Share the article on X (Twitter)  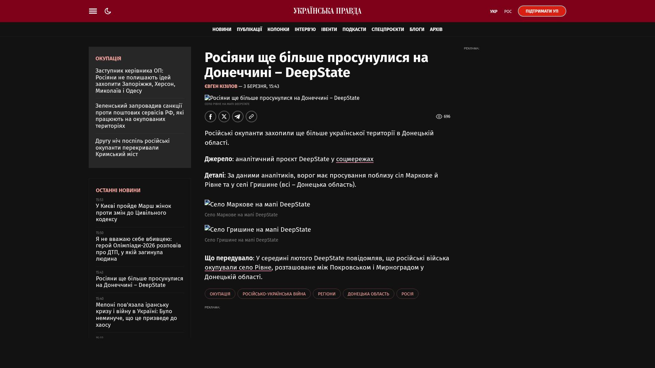pos(224,117)
